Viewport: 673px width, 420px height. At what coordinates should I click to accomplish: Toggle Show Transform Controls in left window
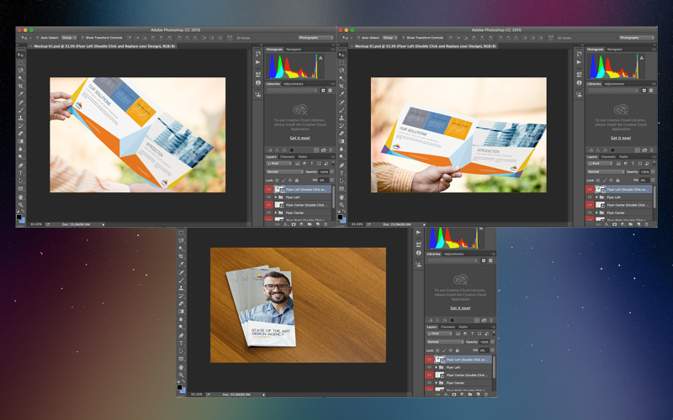pyautogui.click(x=82, y=38)
